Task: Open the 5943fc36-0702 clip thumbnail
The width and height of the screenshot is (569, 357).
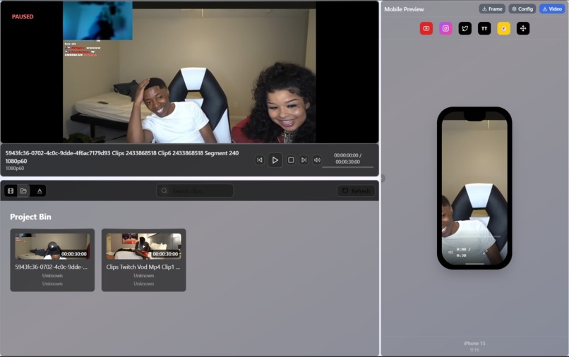Action: [52, 246]
